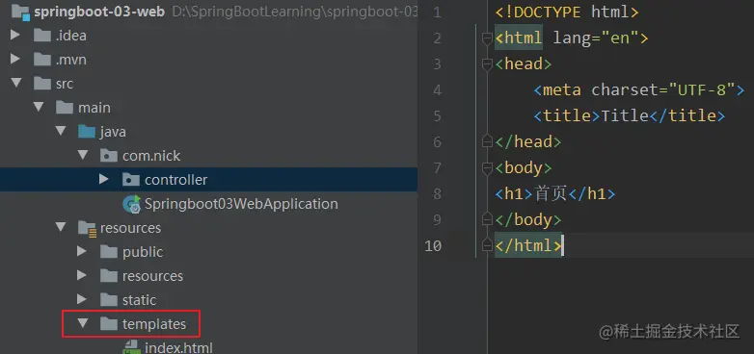The width and height of the screenshot is (754, 354).
Task: Click the h1 首页 heading line
Action: [x=555, y=193]
